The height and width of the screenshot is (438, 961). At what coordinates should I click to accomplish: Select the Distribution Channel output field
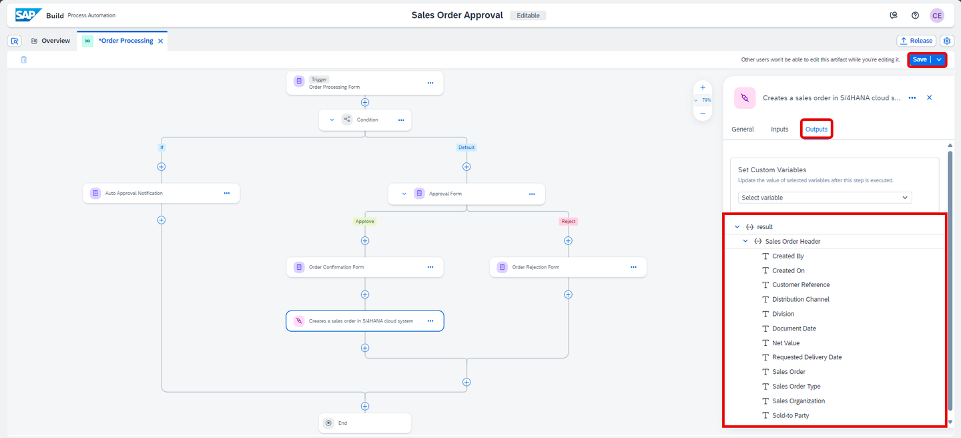(801, 300)
